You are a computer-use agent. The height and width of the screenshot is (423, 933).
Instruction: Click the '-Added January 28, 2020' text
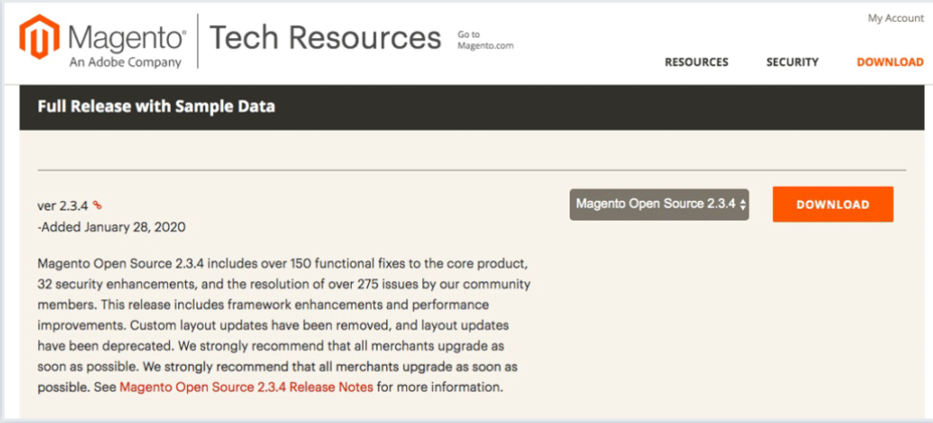click(112, 227)
